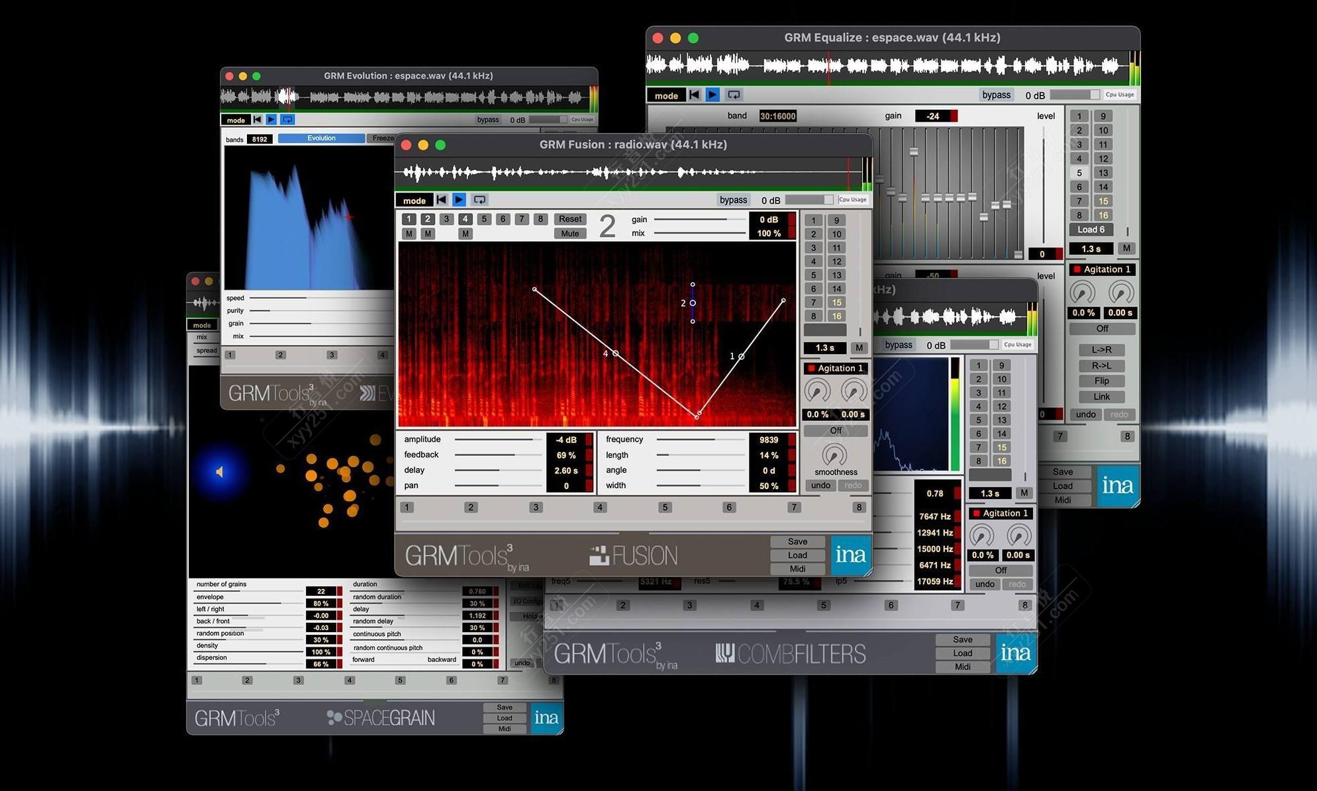Click left Agitation knob in CombFilters window
The width and height of the screenshot is (1317, 791).
click(x=982, y=535)
